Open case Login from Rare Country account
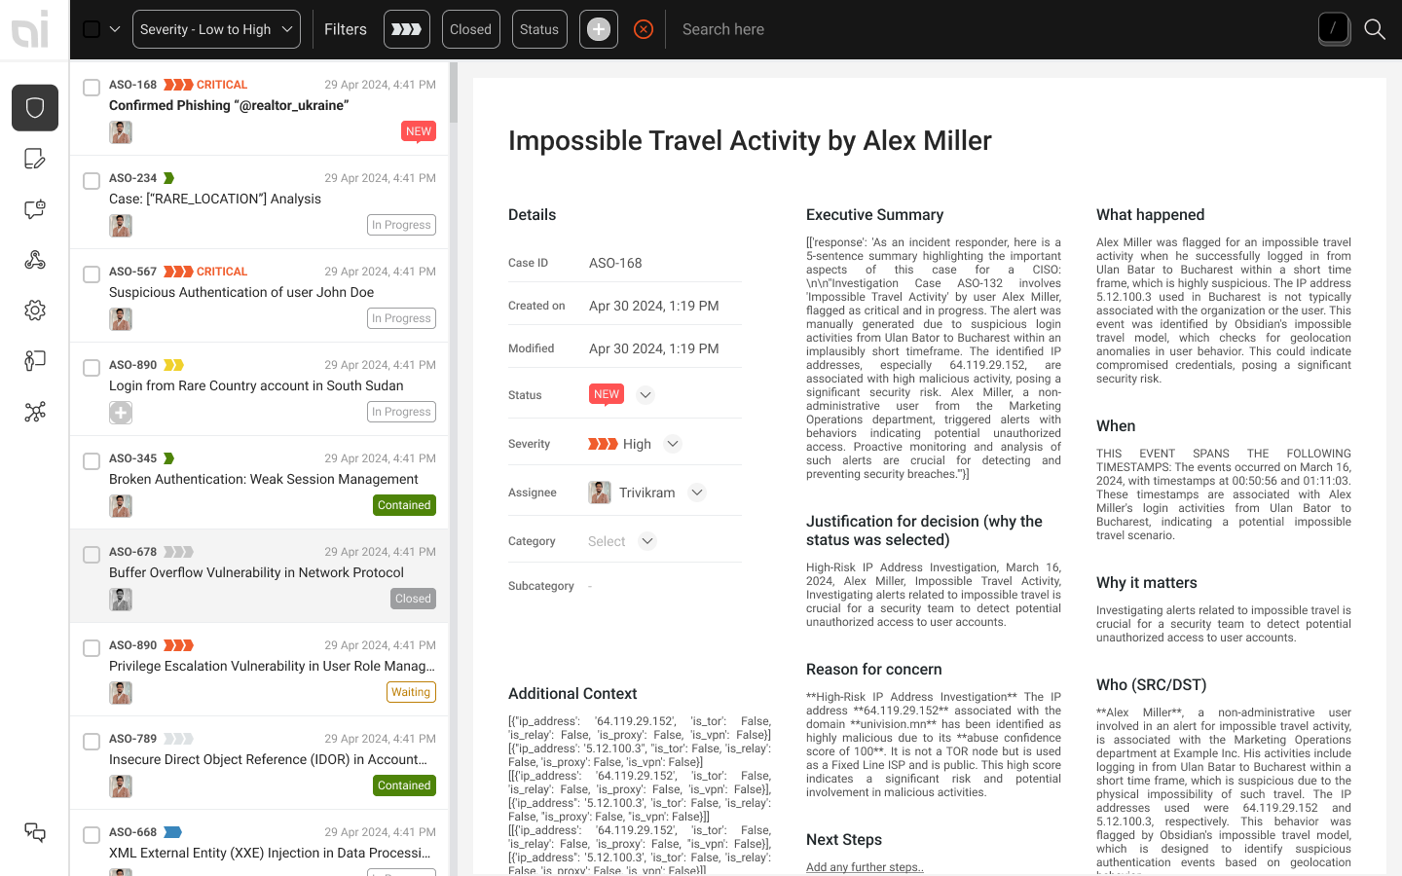This screenshot has height=876, width=1402. click(x=256, y=385)
